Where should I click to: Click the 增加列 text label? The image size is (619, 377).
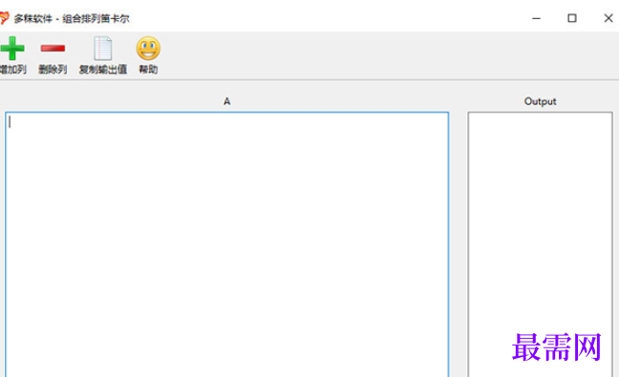13,70
